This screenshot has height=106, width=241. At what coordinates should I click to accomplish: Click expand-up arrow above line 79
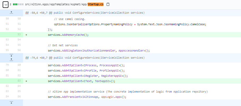(11, 59)
